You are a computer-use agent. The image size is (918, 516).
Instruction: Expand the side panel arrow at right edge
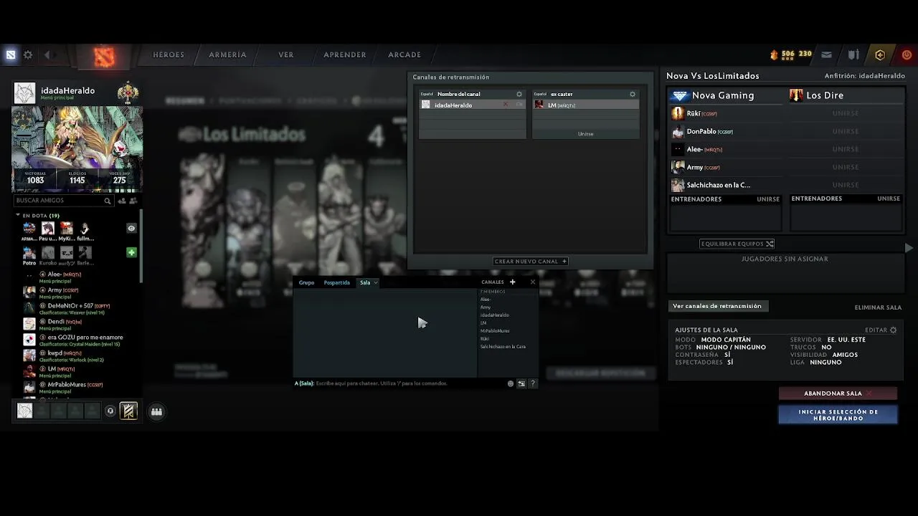pyautogui.click(x=909, y=248)
